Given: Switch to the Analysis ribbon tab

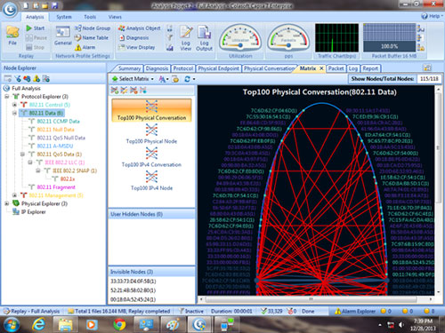Looking at the screenshot, I should point(35,17).
